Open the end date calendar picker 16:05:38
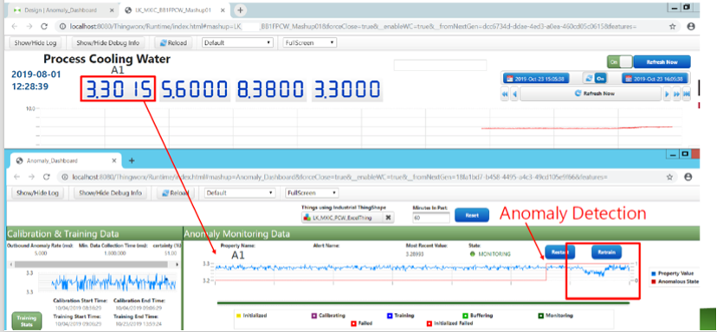The width and height of the screenshot is (717, 332). (656, 79)
